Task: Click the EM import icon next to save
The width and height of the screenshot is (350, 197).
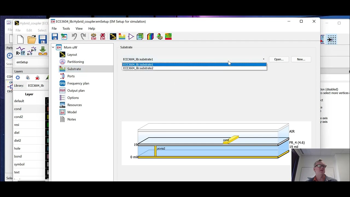Action: [64, 37]
